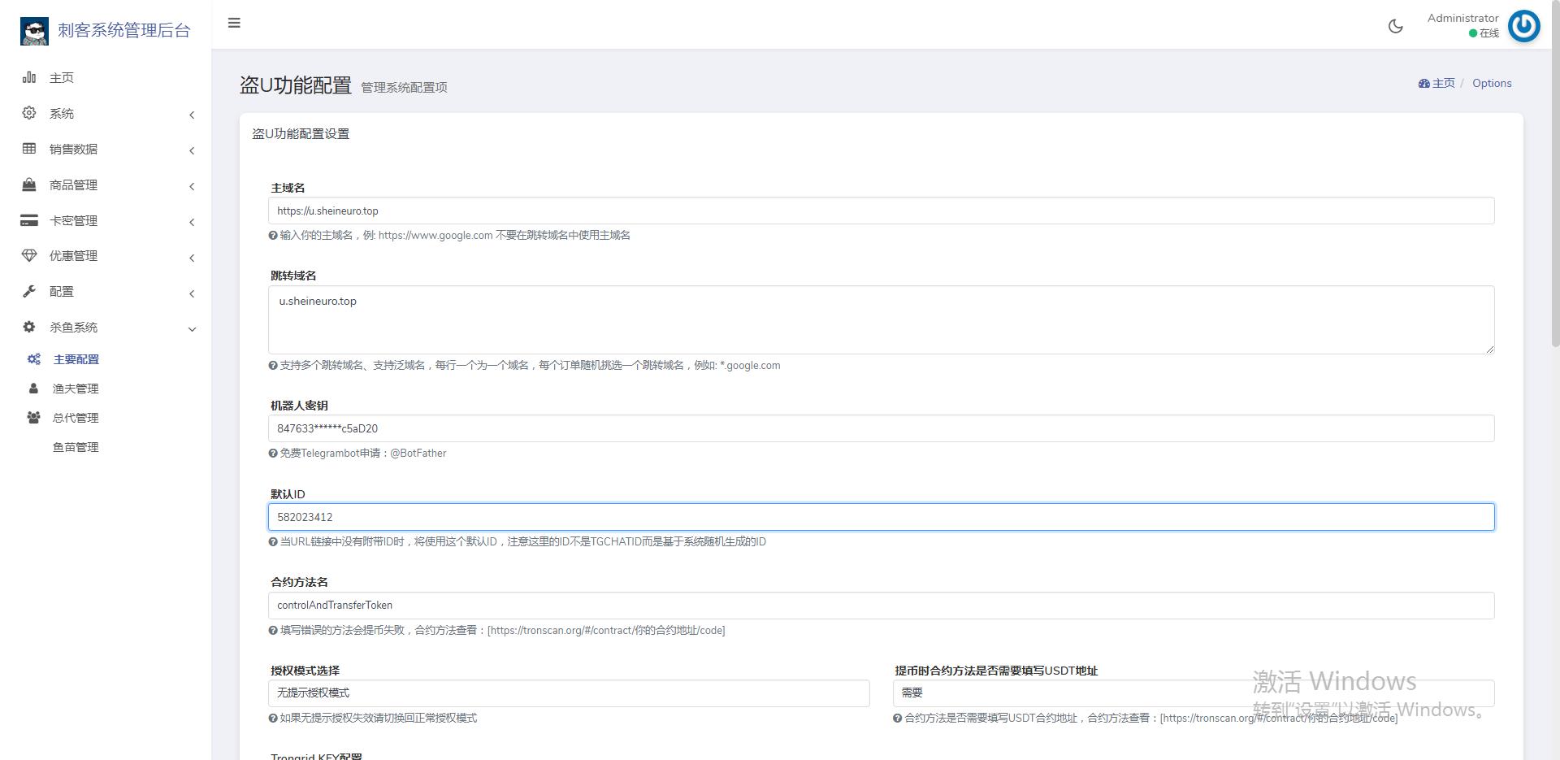Open the 授权模式选择 dropdown
1560x760 pixels.
[569, 693]
